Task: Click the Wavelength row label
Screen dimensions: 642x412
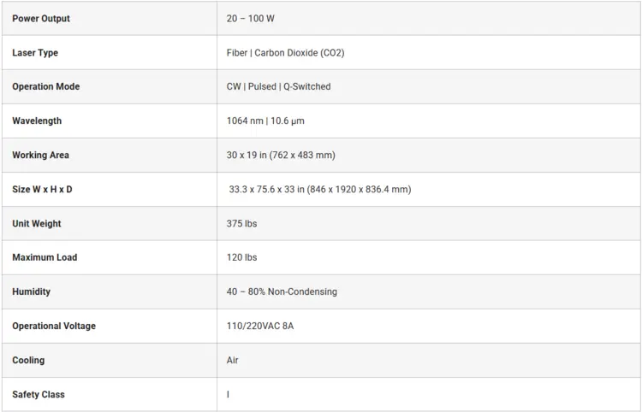Action: (x=37, y=121)
